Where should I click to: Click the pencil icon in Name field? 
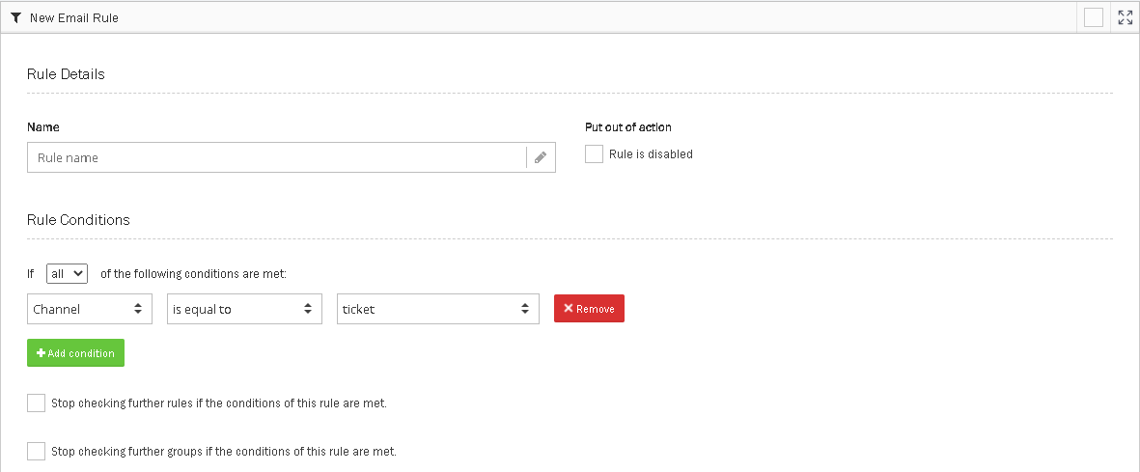tap(541, 157)
